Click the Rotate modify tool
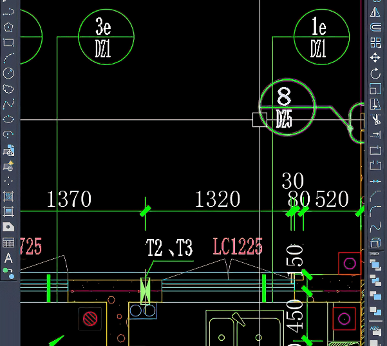Viewport: 387px width, 346px height. 375,73
